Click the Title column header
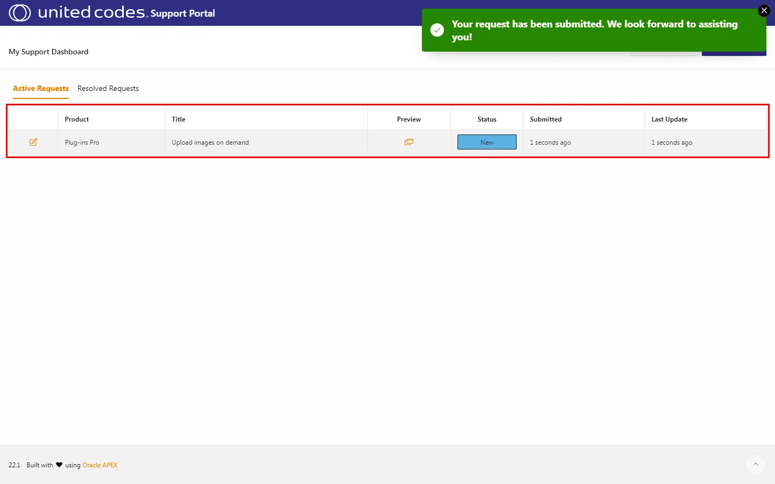775x484 pixels. tap(179, 119)
